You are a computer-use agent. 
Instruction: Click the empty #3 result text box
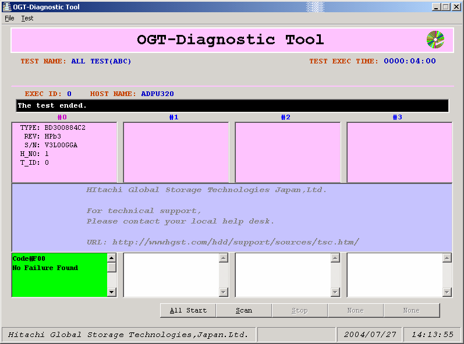click(395, 275)
